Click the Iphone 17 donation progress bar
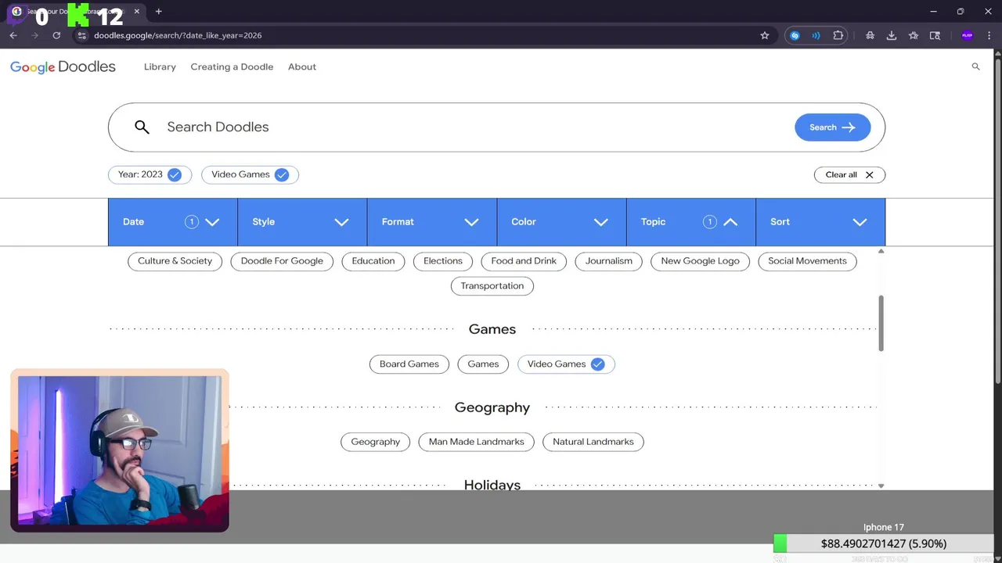Viewport: 1002px width, 563px height. tap(883, 543)
